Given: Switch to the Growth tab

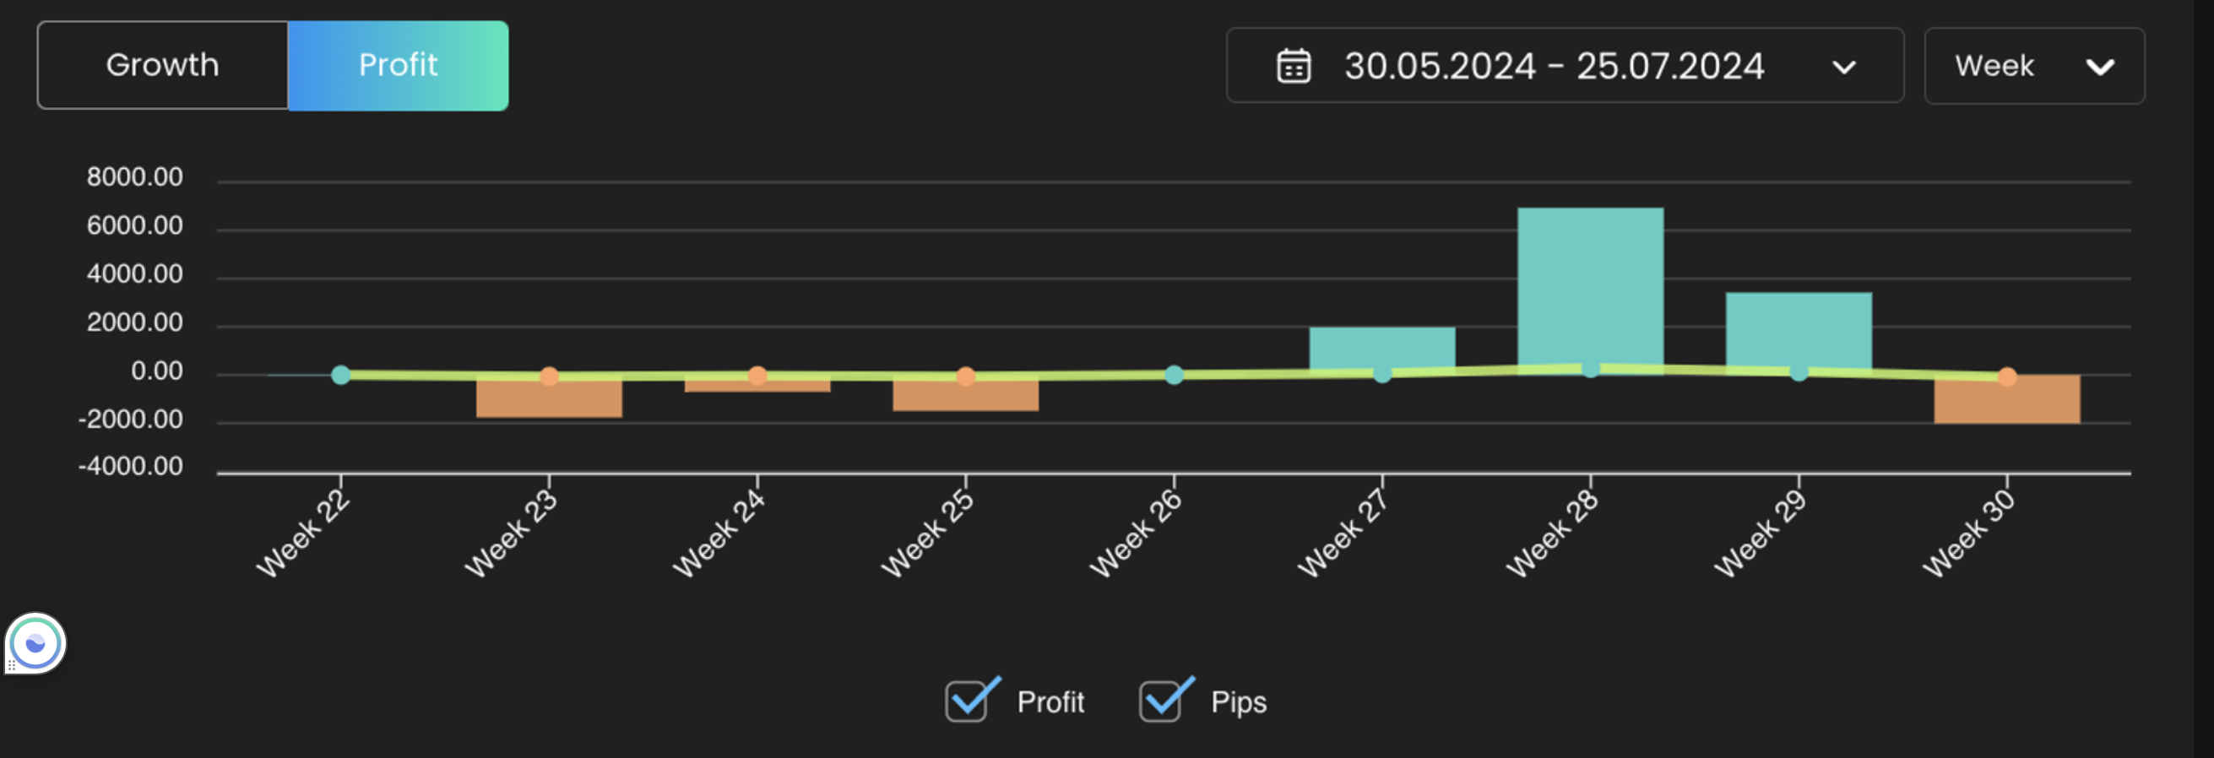Looking at the screenshot, I should (x=162, y=65).
